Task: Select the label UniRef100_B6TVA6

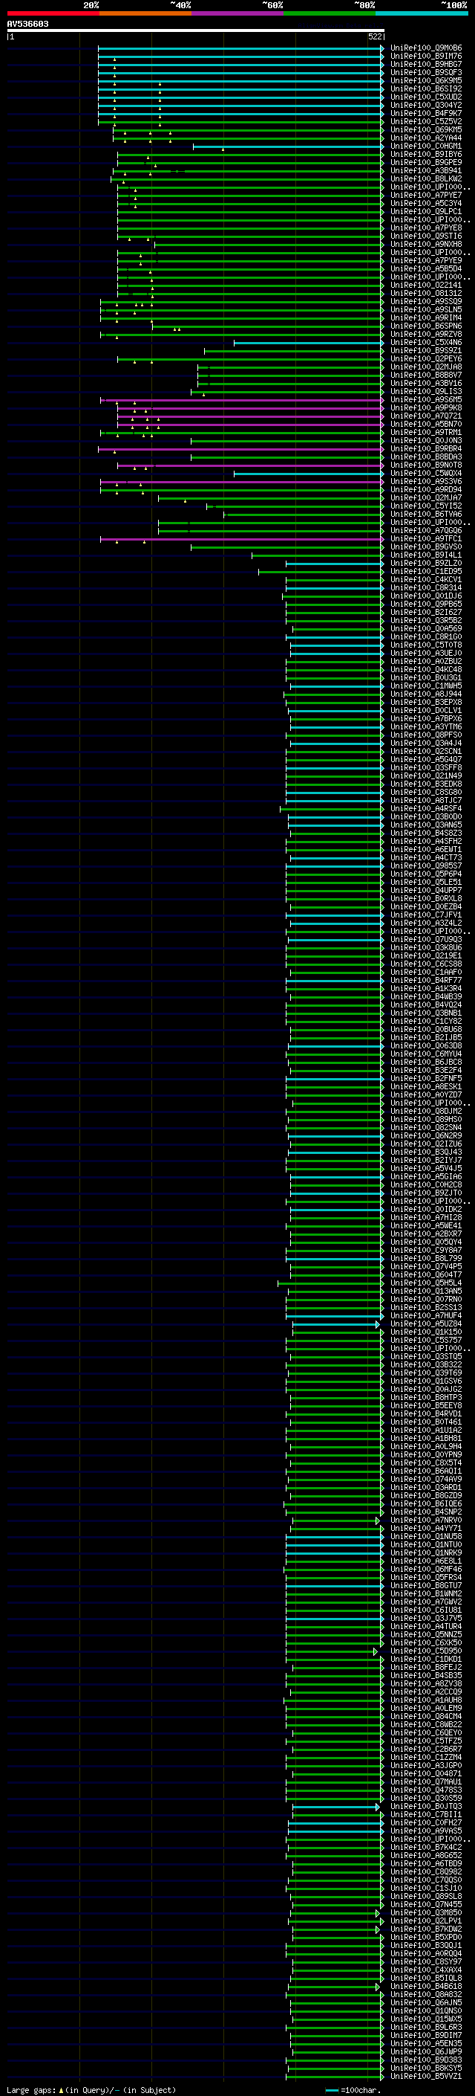Action: [426, 515]
